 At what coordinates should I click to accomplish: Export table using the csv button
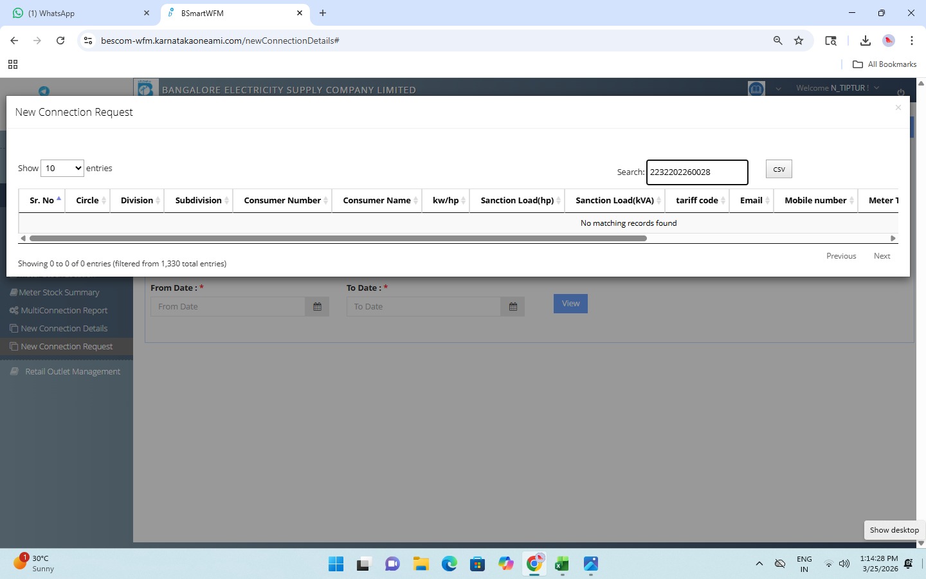pos(779,169)
